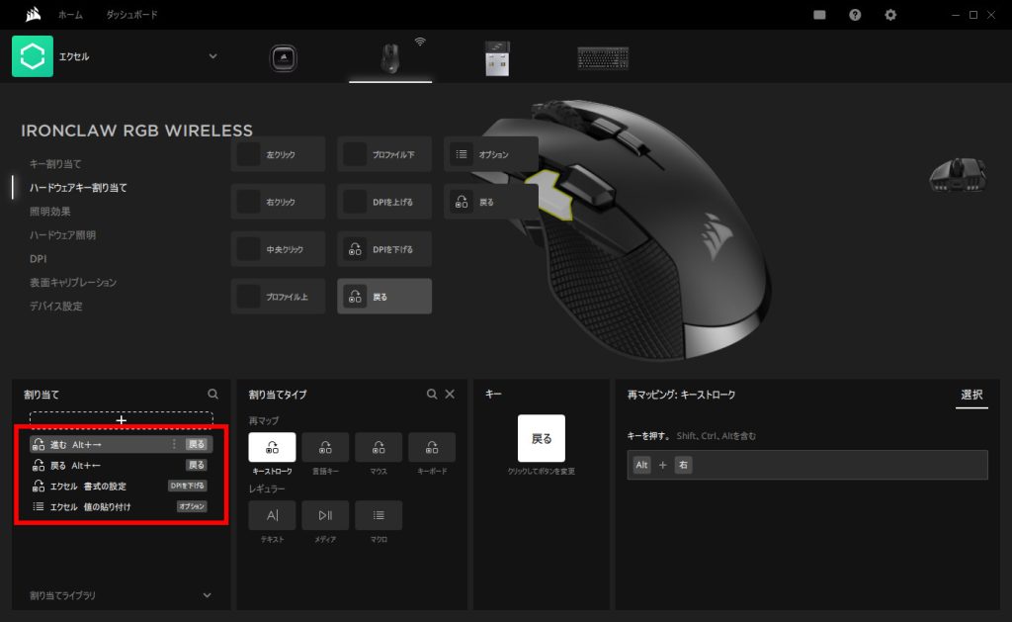Select the 右クリック button tile

point(278,202)
